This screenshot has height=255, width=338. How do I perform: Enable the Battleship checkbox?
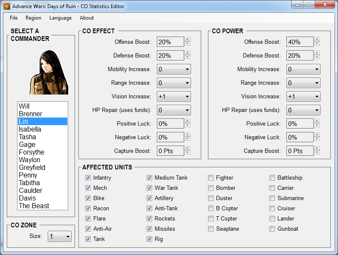click(x=272, y=178)
